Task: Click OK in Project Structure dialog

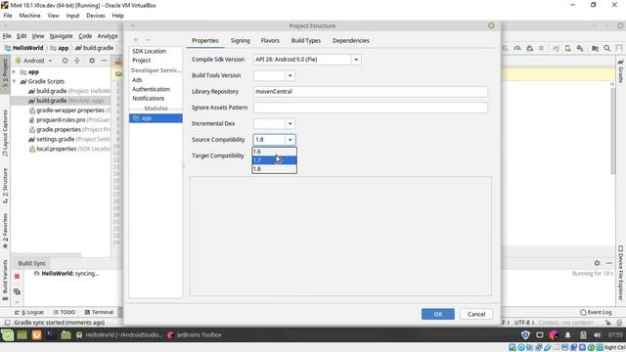Action: coord(437,314)
